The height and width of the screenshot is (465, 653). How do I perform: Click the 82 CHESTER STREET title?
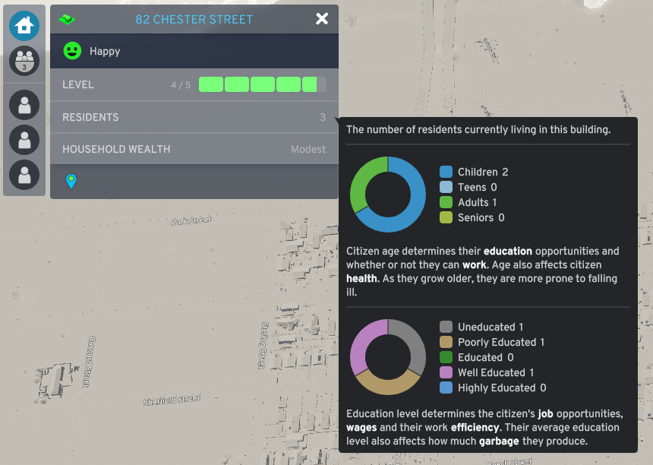[x=194, y=19]
